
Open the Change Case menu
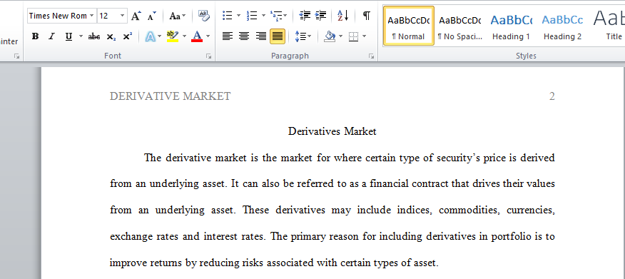coord(177,16)
